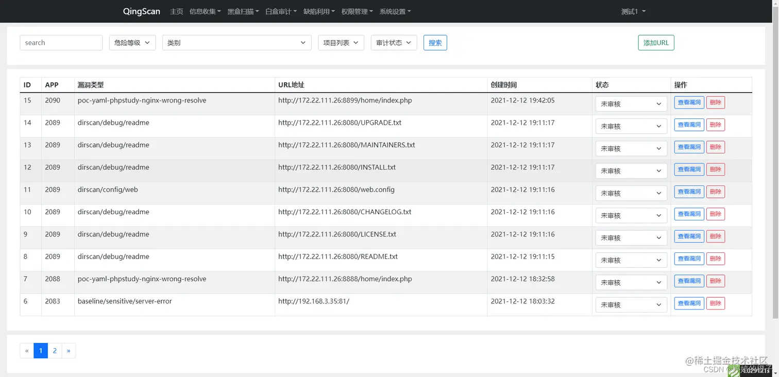
Task: Open status dropdown for row ID 12
Action: pyautogui.click(x=631, y=171)
